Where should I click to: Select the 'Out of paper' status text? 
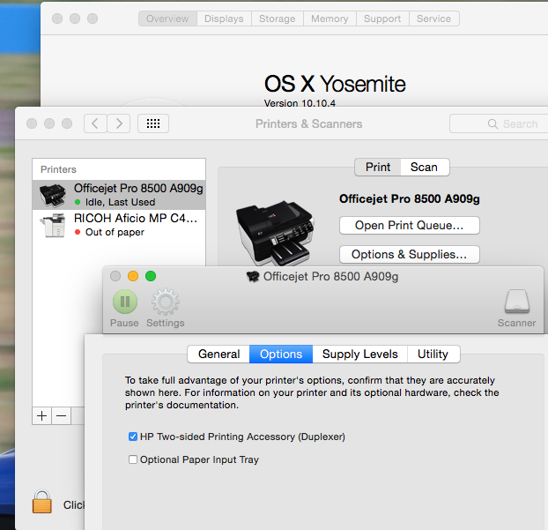pyautogui.click(x=115, y=232)
